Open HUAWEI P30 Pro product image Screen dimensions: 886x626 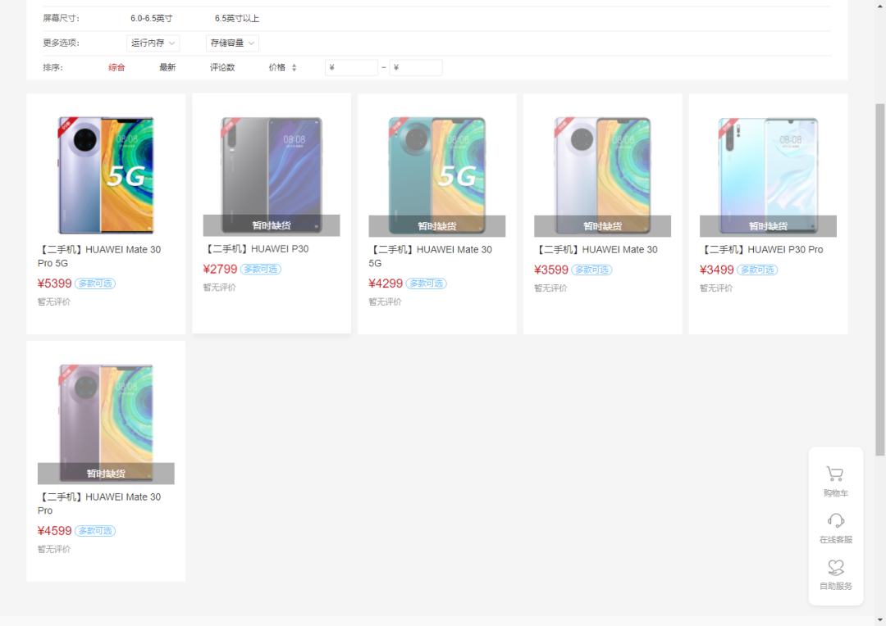768,175
